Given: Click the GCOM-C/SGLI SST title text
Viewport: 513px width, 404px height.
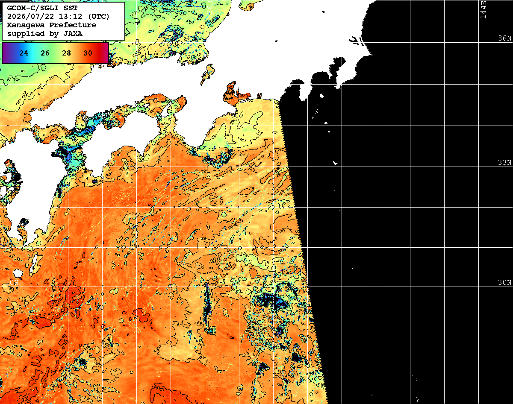Looking at the screenshot, I should 42,8.
